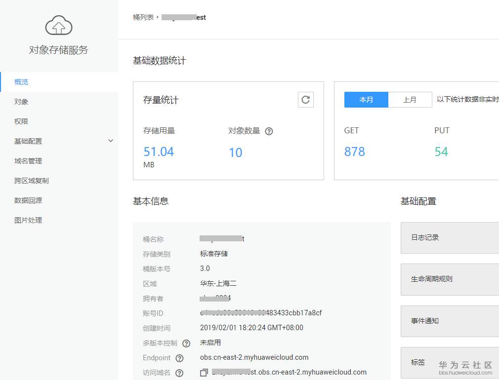499x380 pixels.
Task: Click the 对象存储服务 service title
Action: pos(59,50)
